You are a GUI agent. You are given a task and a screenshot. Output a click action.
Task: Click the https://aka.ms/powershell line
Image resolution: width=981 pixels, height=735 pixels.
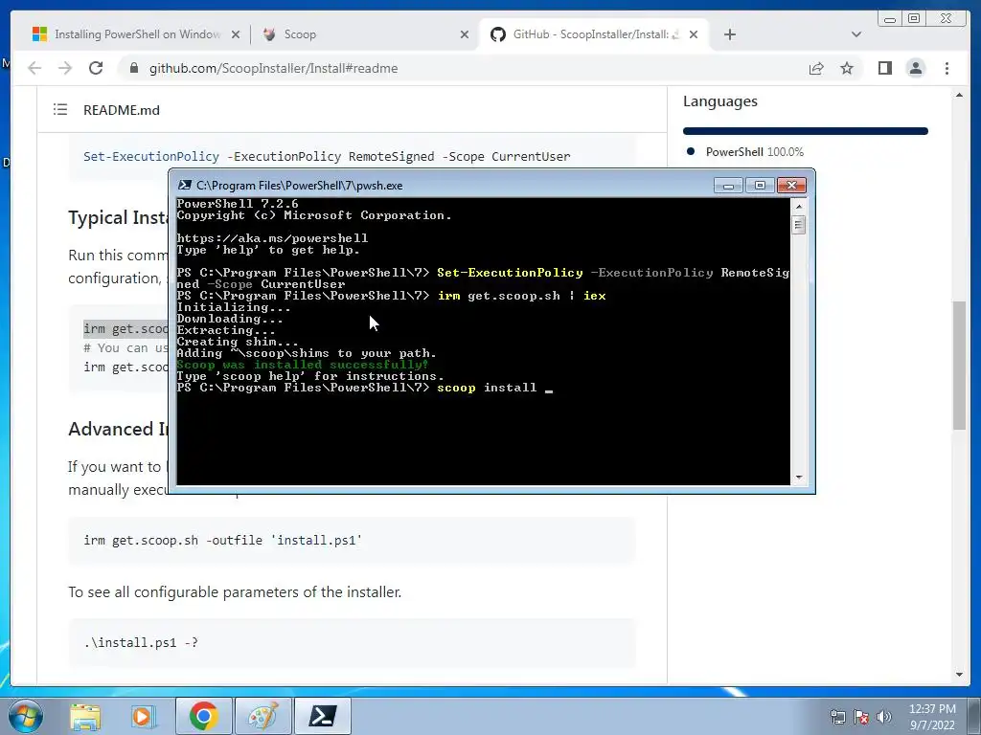272,238
